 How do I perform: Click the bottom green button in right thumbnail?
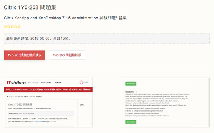[131, 122]
